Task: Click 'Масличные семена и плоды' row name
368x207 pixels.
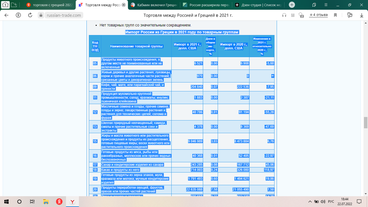Action: tap(136, 112)
